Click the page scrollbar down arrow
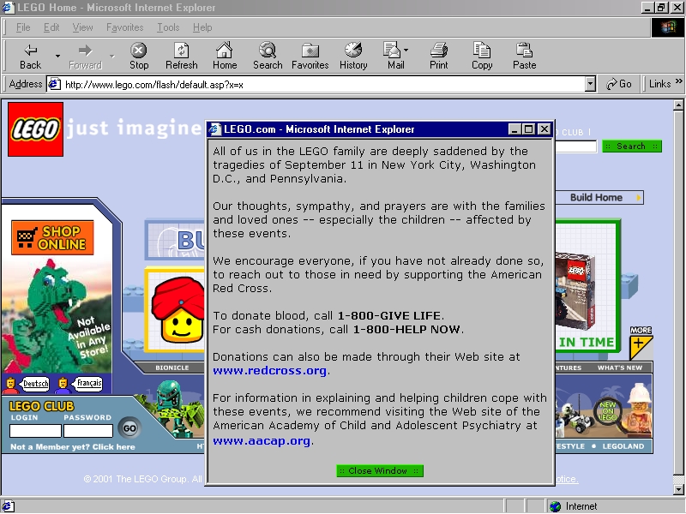 coord(678,490)
